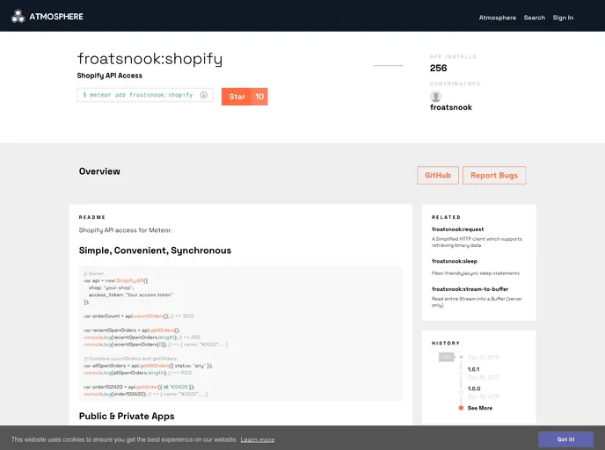Open Search in the top navigation
605x450 pixels.
click(x=535, y=18)
